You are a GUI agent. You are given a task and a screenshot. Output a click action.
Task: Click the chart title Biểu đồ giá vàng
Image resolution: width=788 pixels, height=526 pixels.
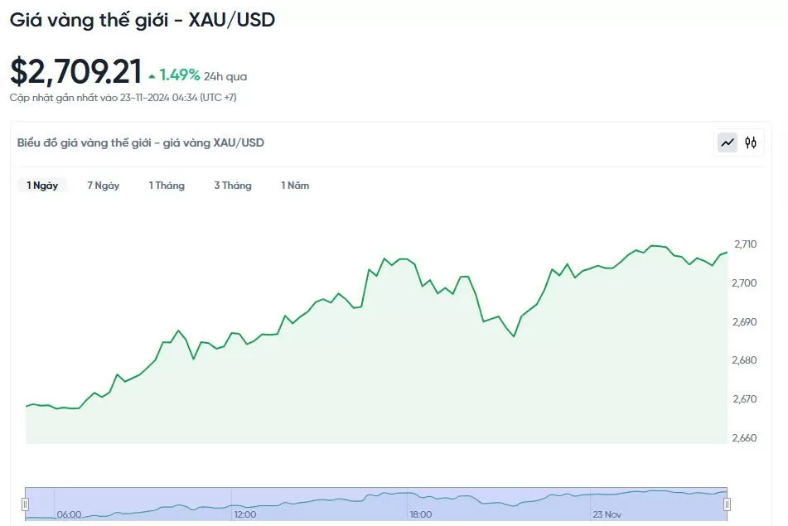point(141,142)
